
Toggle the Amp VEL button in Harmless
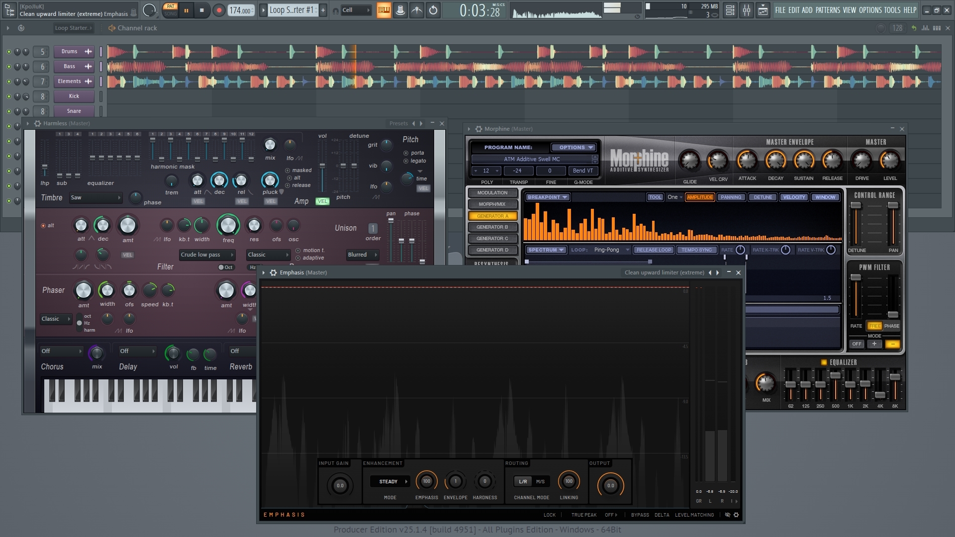322,201
